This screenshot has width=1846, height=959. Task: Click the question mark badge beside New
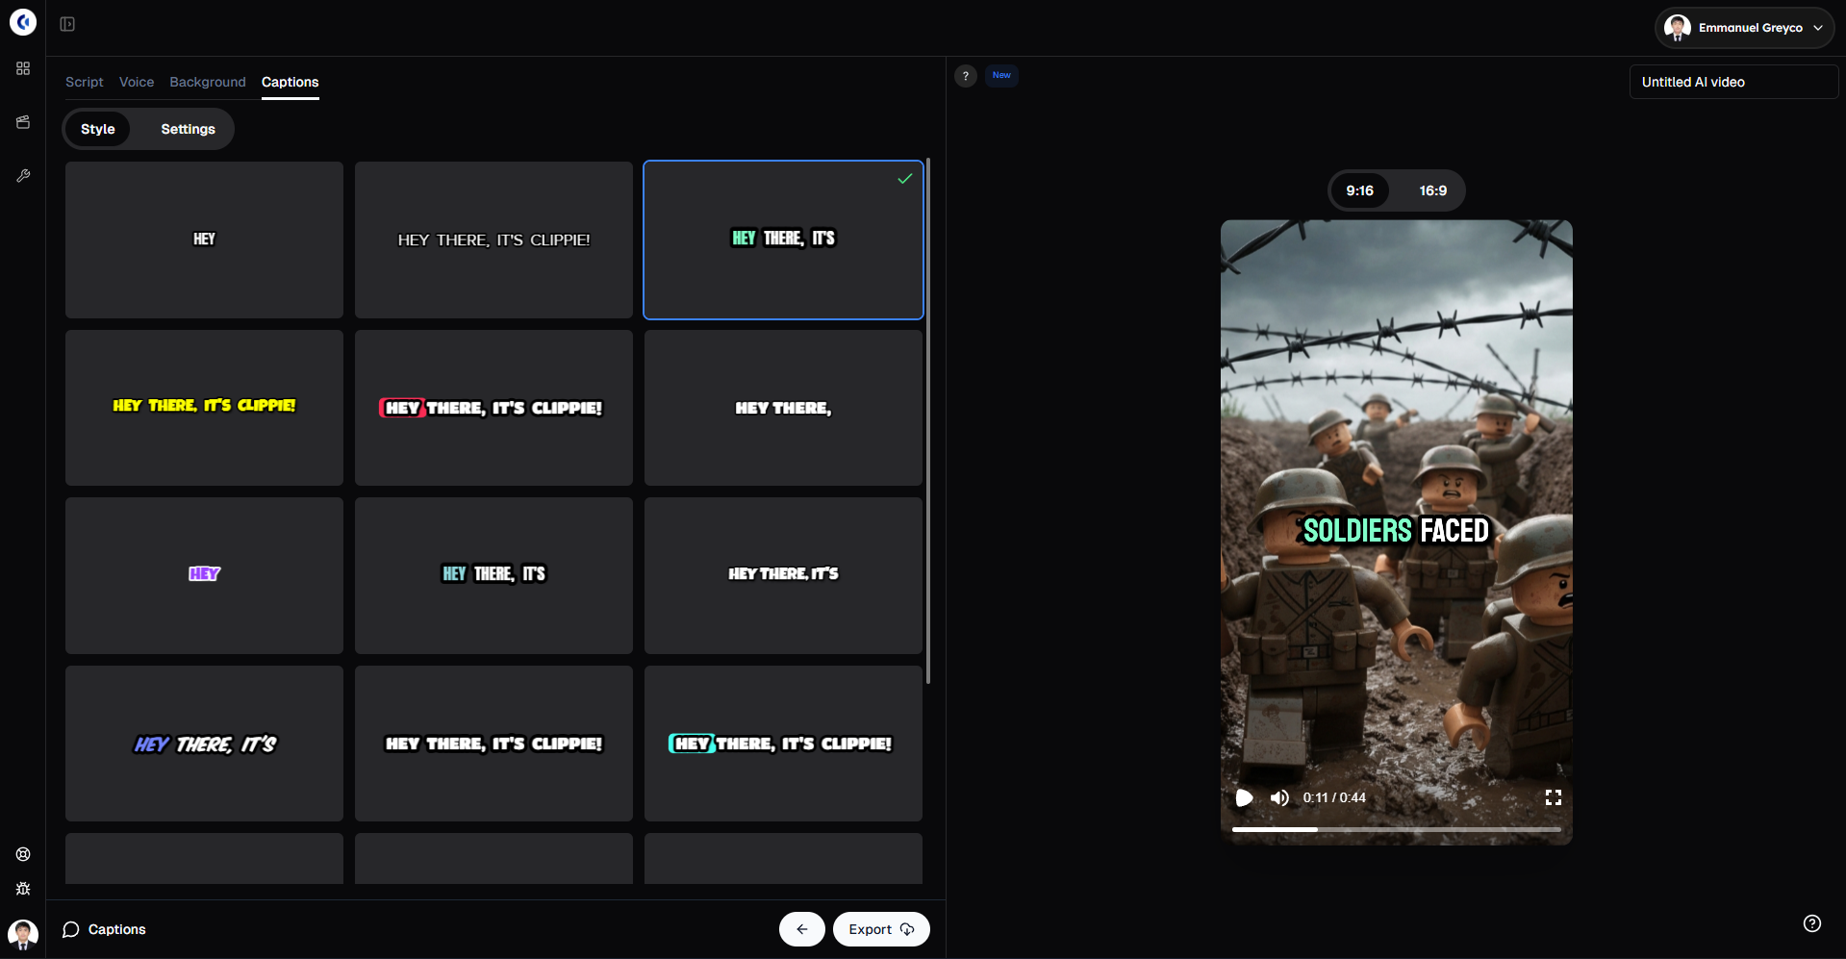(x=966, y=76)
